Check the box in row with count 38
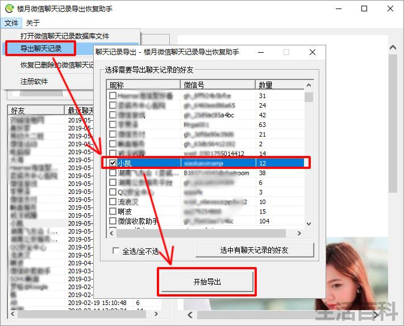 (113, 173)
